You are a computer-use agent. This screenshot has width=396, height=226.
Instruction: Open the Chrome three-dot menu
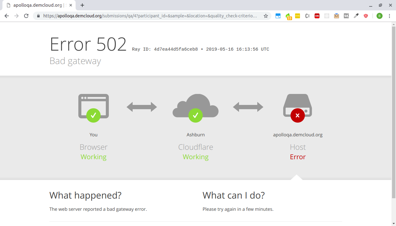(389, 16)
